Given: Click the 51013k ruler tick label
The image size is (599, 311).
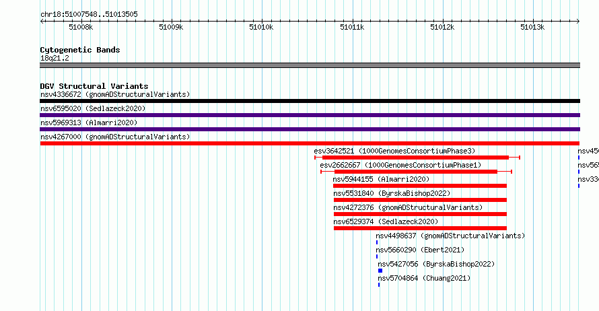Looking at the screenshot, I should click(x=532, y=27).
